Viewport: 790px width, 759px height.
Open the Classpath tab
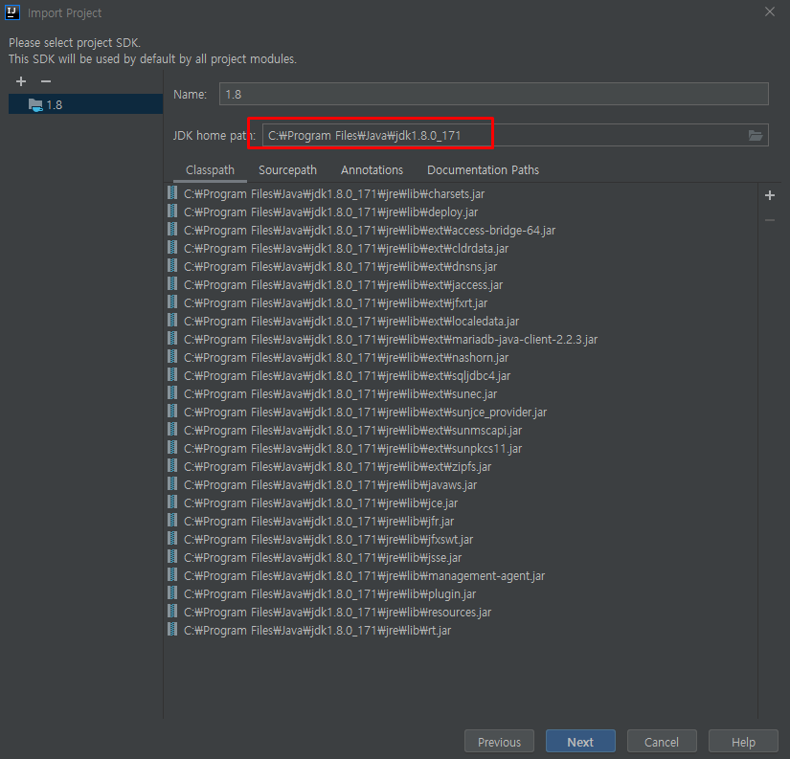point(210,170)
